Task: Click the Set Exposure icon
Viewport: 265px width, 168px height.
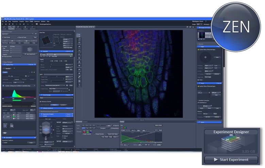Action: [12, 42]
